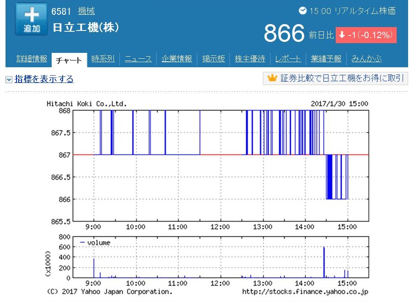Click the 865.5 price axis label
Screen dimensions: 417x302
click(x=61, y=221)
